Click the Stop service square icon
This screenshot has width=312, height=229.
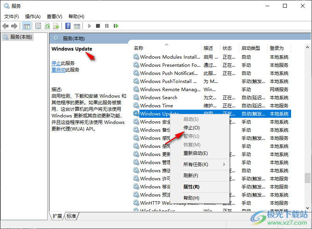point(98,26)
